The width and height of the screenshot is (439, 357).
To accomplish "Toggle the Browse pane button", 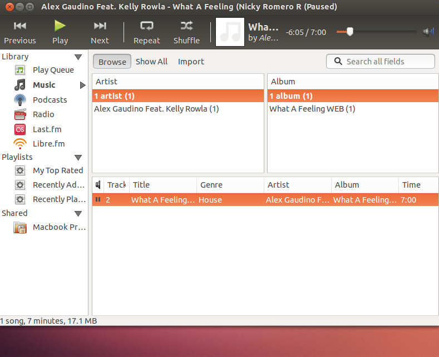I will tap(112, 62).
